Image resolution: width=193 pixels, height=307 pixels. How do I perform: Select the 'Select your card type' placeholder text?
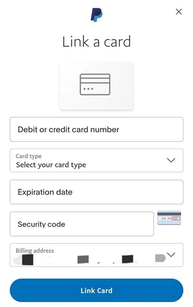pos(51,165)
